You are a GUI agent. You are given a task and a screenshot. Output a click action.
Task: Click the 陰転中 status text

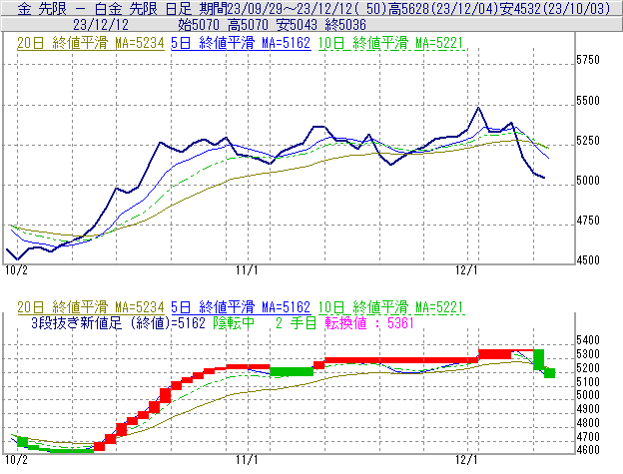click(x=234, y=323)
